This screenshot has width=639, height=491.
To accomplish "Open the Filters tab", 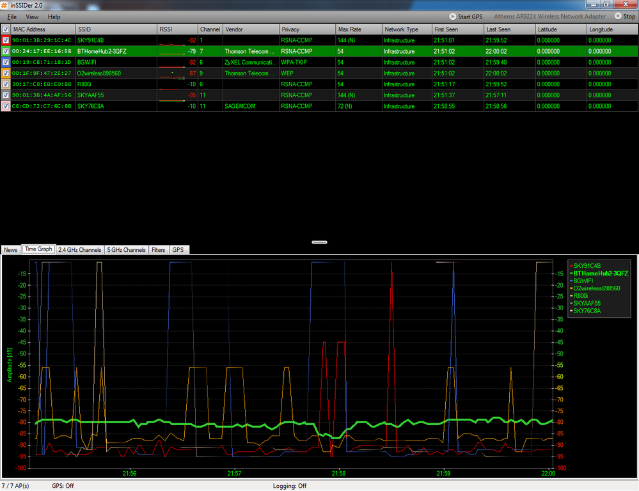I will (158, 250).
